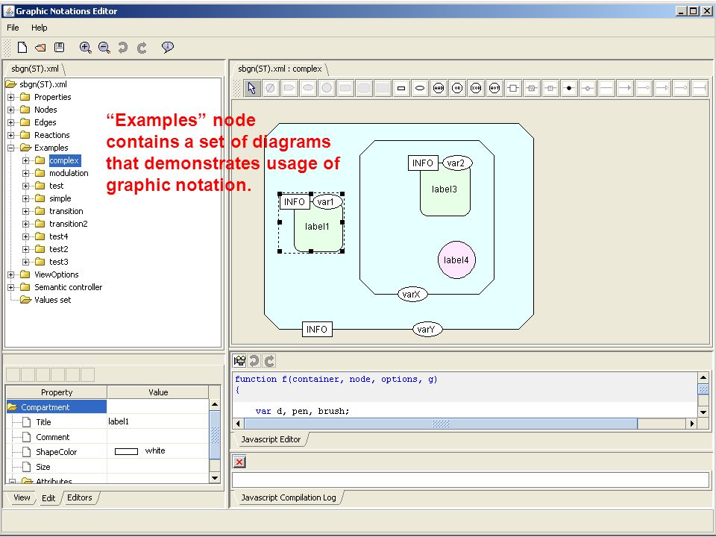
Task: Open the Help menu
Action: click(40, 28)
